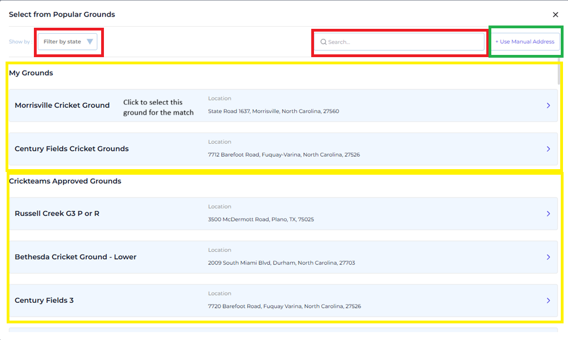Click the chevron arrow for Bethesda Cricket Ground
The height and width of the screenshot is (340, 568).
pos(548,257)
